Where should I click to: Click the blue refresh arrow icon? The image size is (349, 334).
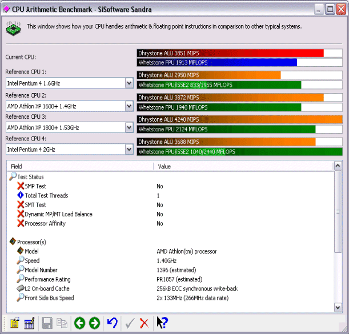pyautogui.click(x=112, y=323)
